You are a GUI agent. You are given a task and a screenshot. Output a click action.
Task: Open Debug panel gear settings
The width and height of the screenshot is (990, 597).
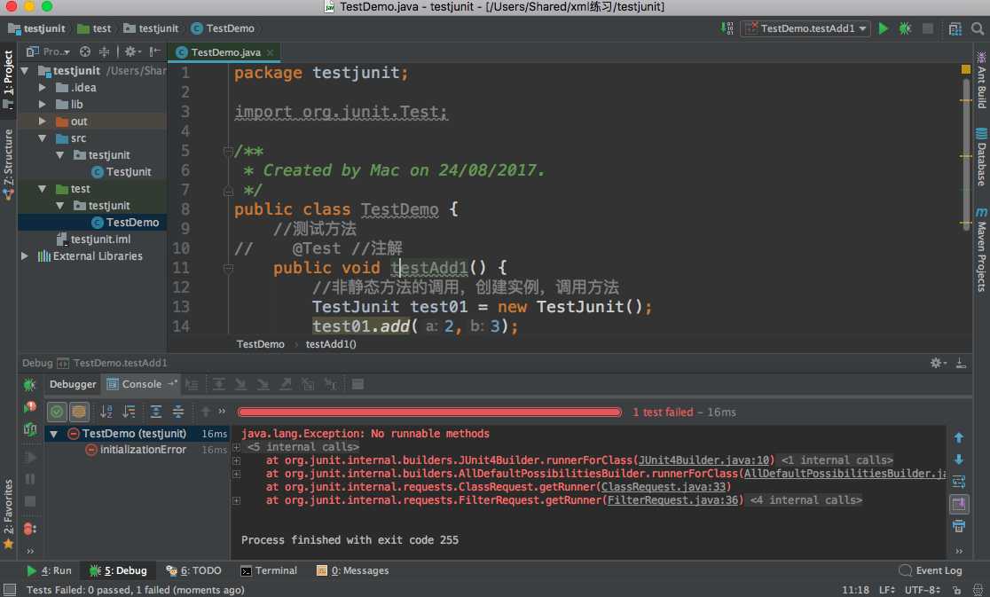tap(937, 363)
